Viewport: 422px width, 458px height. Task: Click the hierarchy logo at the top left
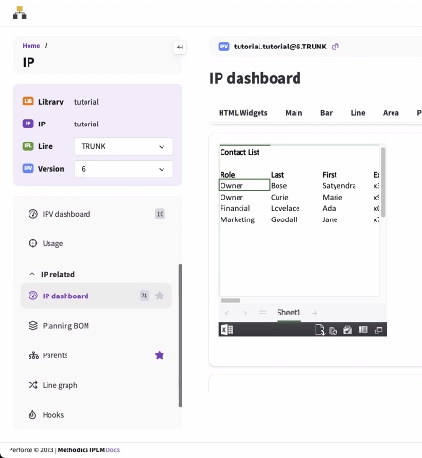pyautogui.click(x=20, y=12)
